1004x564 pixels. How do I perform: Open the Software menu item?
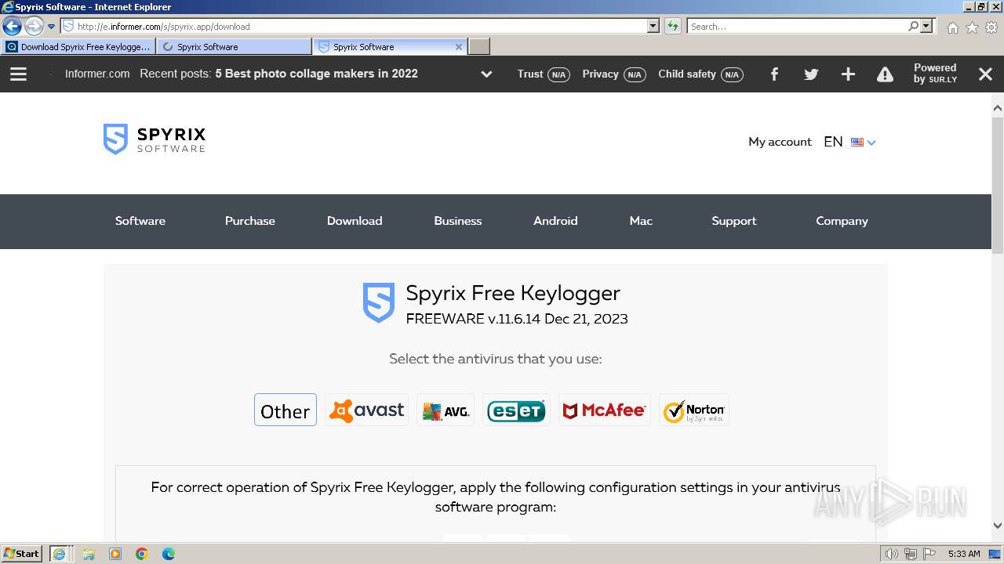point(140,221)
